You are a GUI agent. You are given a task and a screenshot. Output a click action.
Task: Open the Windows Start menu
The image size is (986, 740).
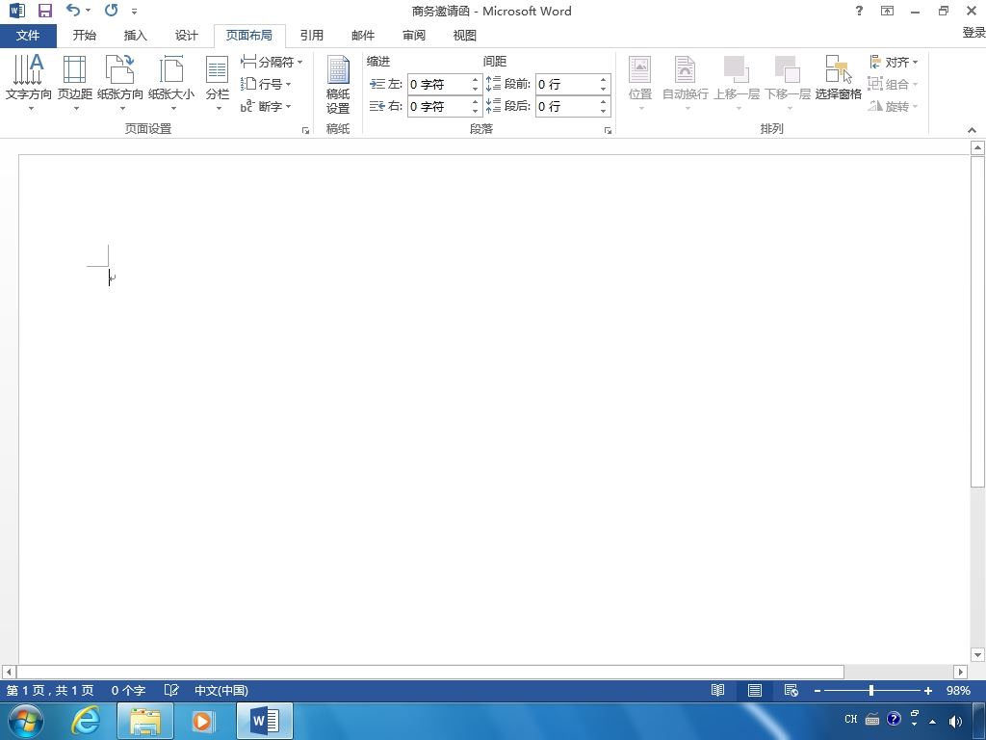[x=26, y=721]
